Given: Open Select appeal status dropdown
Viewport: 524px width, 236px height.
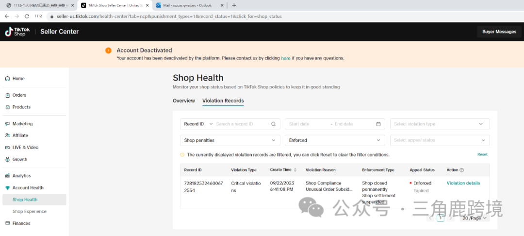Looking at the screenshot, I should [440, 140].
